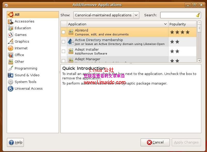
Task: Collapse the Show filter menu arrow
Action: coord(136,15)
